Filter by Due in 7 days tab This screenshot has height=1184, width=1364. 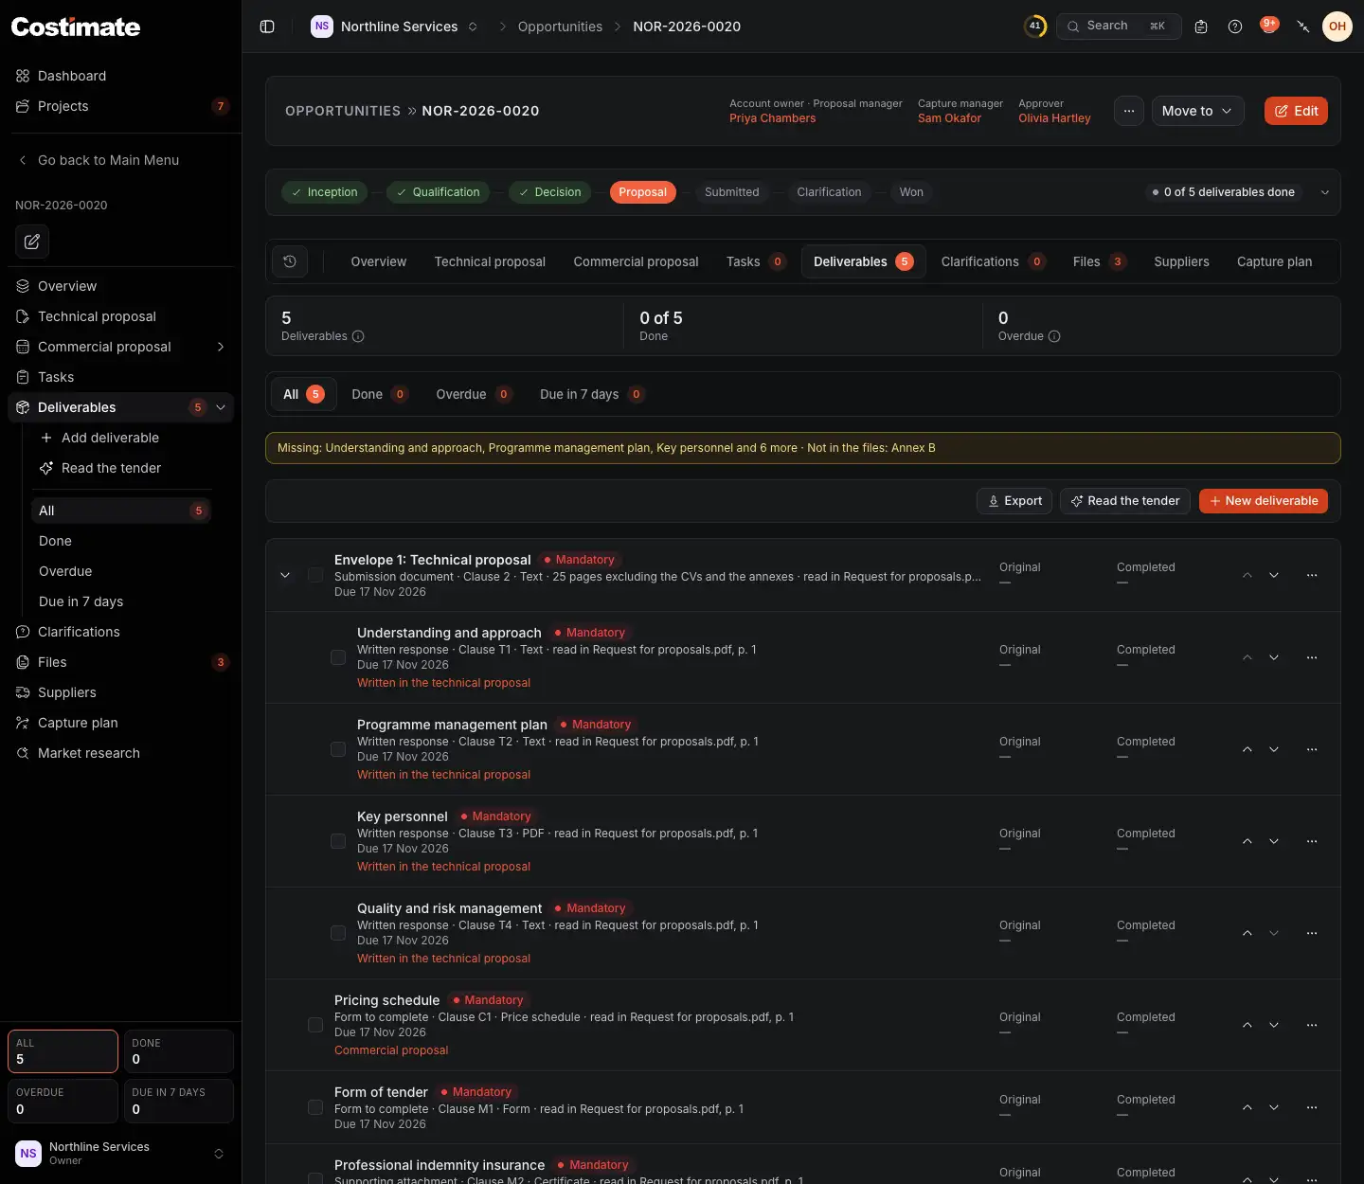tap(591, 394)
